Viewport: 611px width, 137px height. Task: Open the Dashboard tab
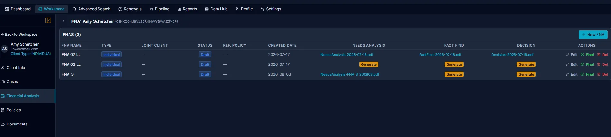(18, 9)
